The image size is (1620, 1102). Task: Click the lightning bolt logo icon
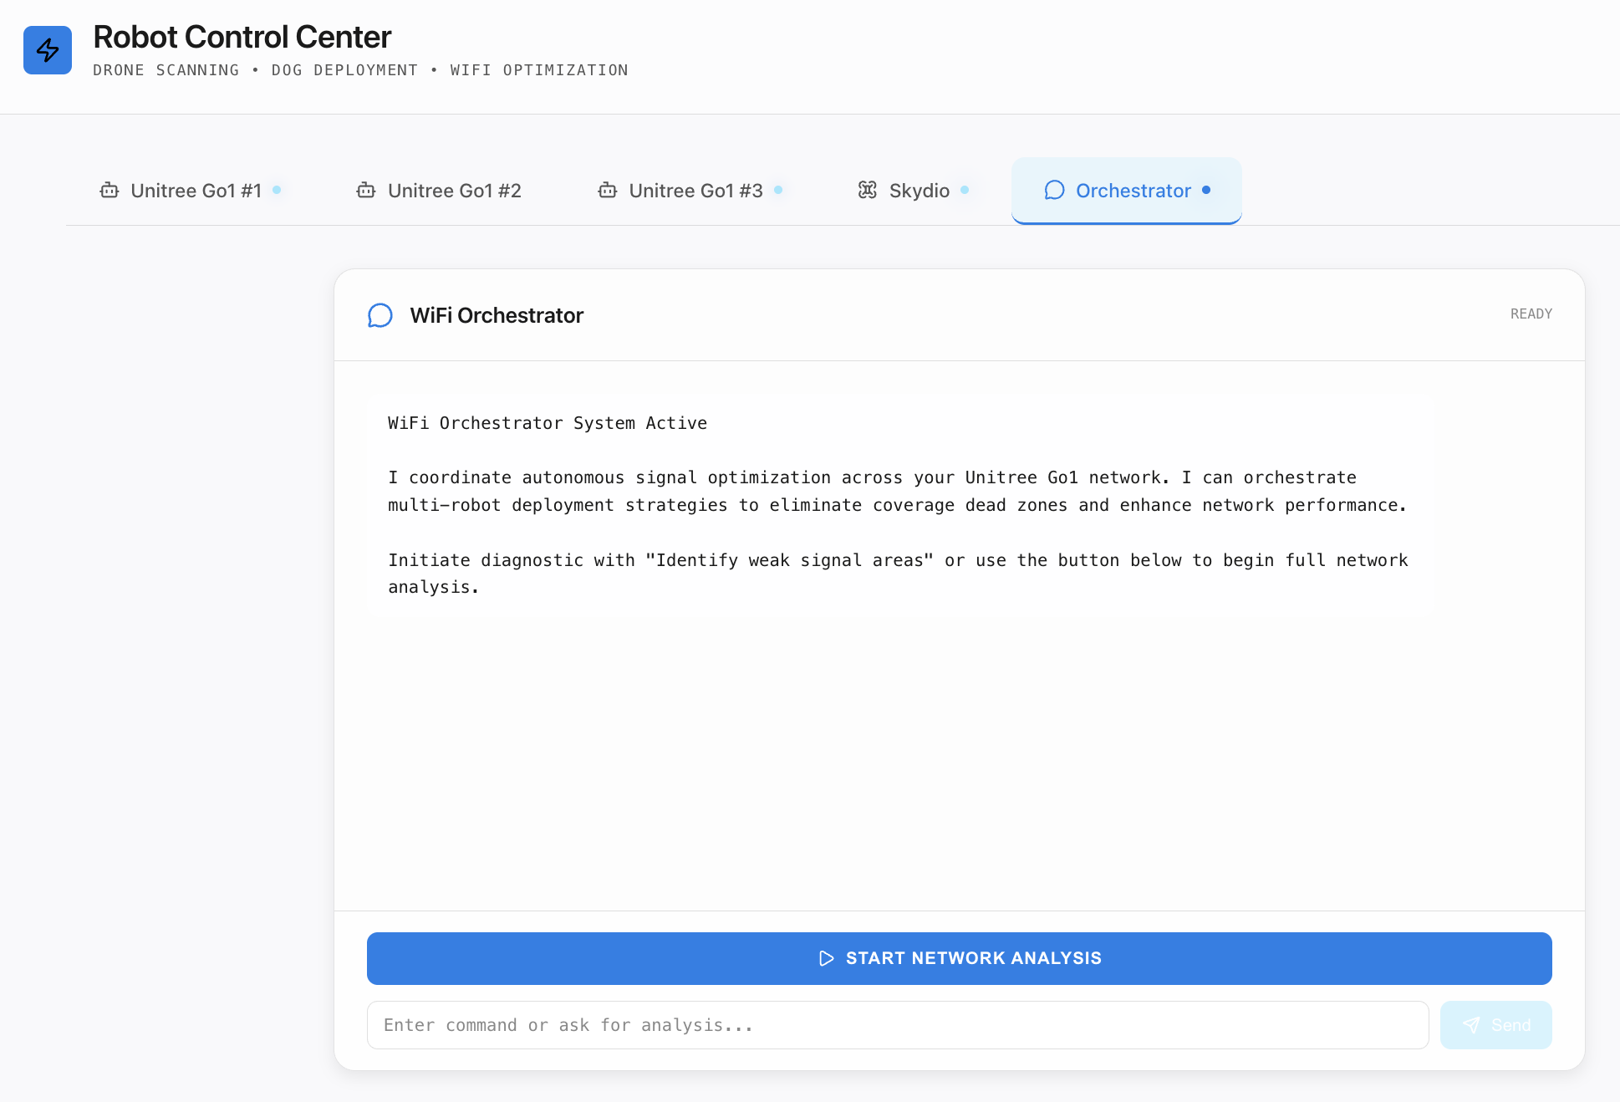pyautogui.click(x=48, y=50)
